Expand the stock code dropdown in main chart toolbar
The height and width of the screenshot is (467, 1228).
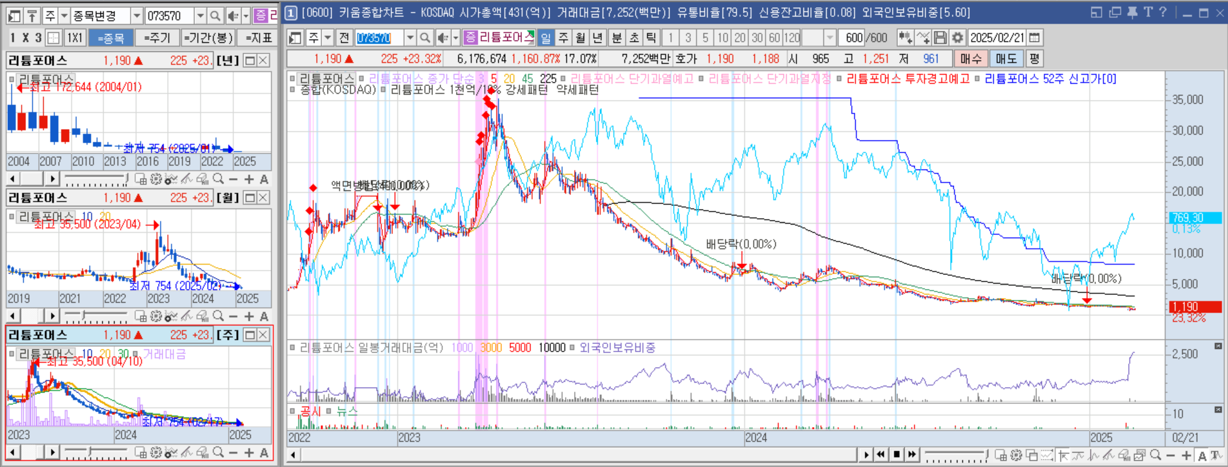point(410,38)
